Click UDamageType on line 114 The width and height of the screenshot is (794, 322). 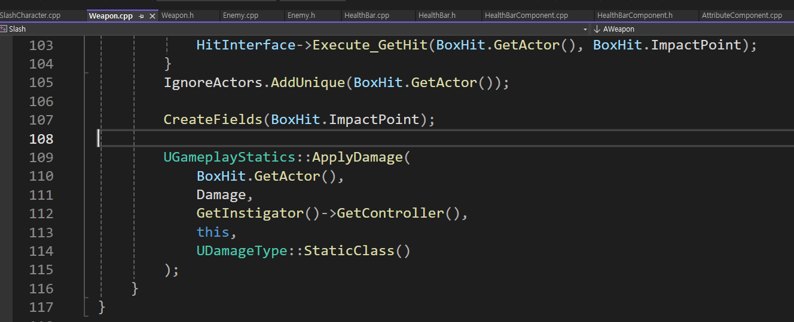242,251
